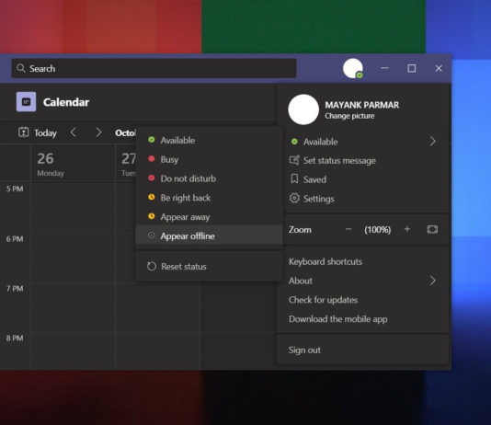Open Set status message
The image size is (491, 425).
363,161
